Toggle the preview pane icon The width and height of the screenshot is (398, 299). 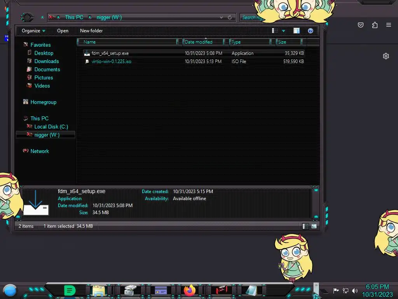click(x=297, y=31)
